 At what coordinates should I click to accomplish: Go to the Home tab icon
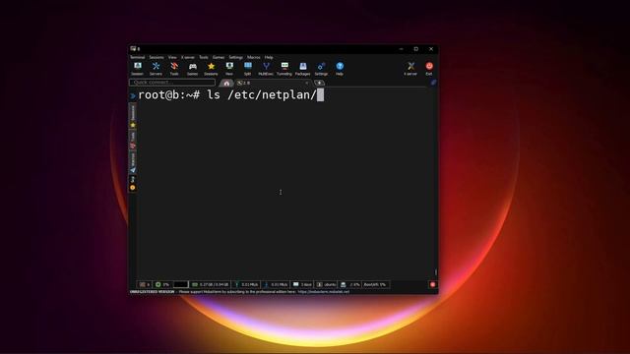click(x=226, y=83)
